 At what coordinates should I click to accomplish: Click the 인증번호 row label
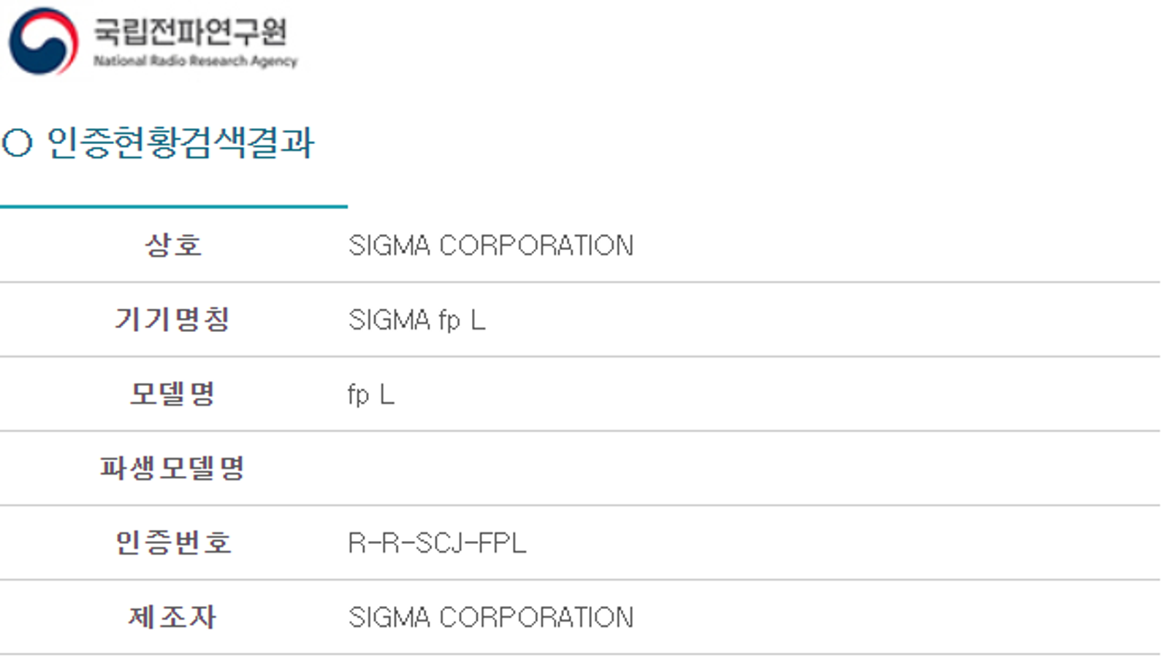[x=173, y=542]
